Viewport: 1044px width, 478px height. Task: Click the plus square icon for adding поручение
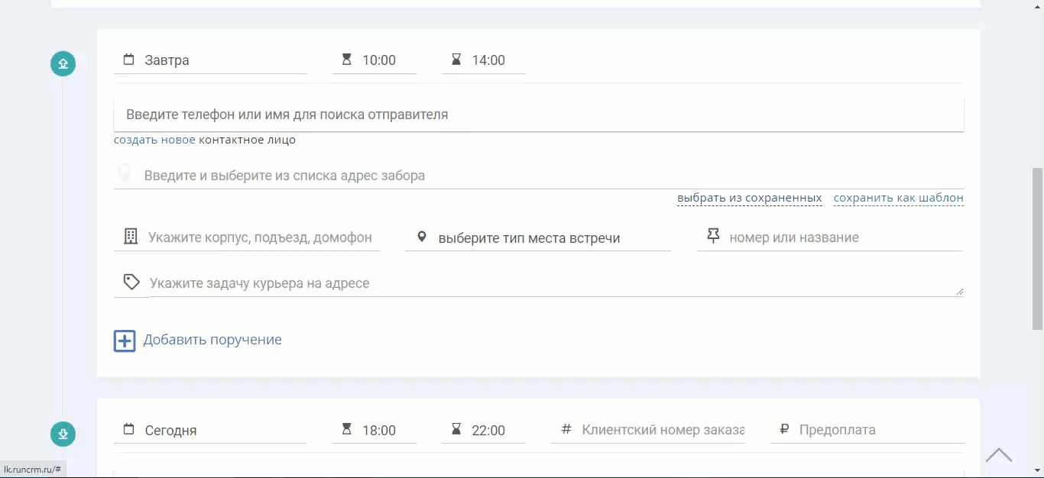(125, 341)
